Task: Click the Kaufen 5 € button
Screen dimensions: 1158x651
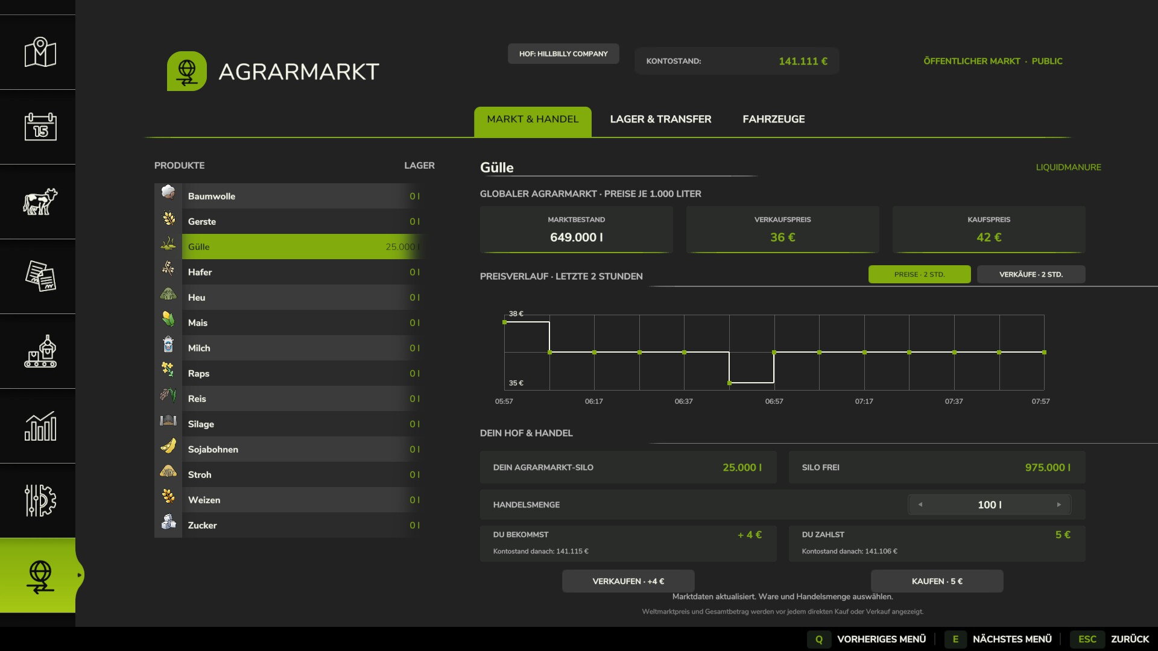Action: [x=937, y=581]
